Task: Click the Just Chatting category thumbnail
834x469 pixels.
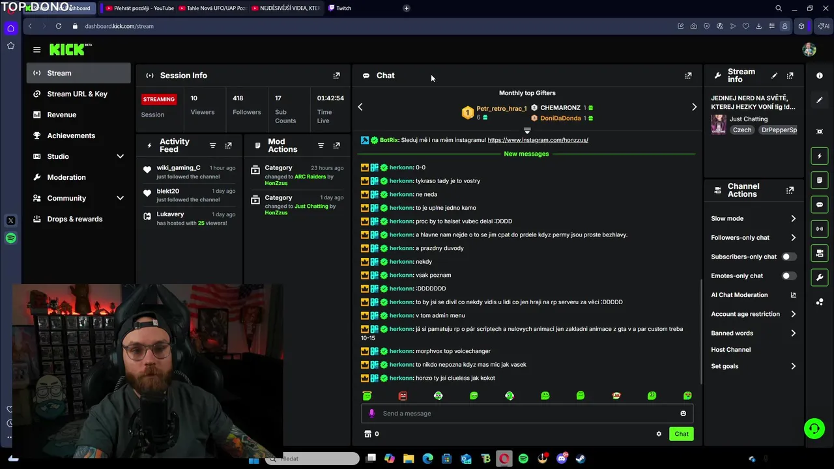Action: point(719,124)
